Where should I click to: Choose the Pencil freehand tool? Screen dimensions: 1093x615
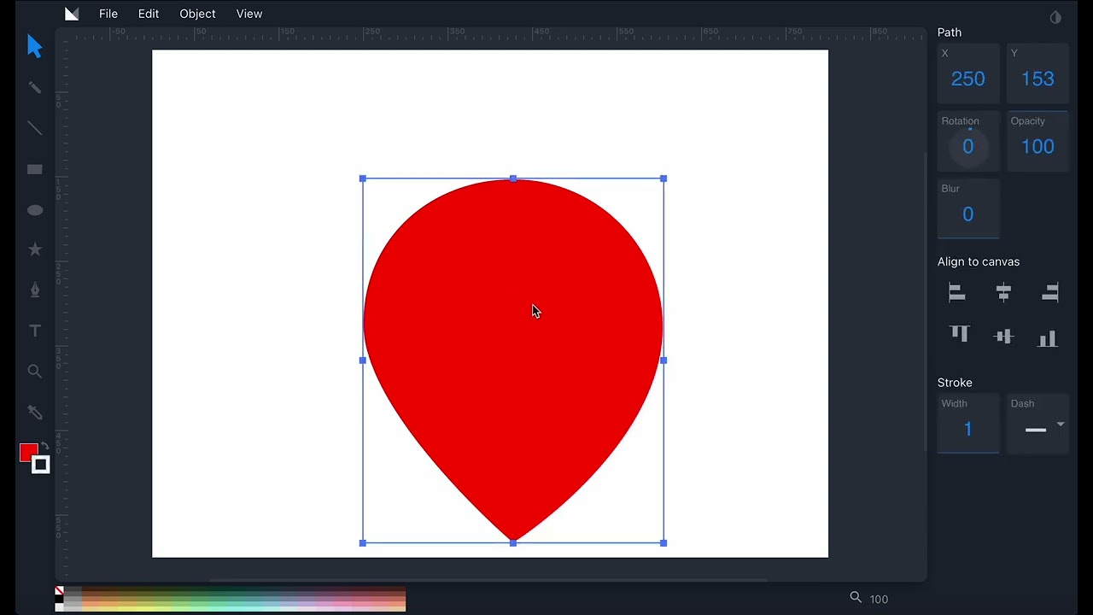pos(35,87)
